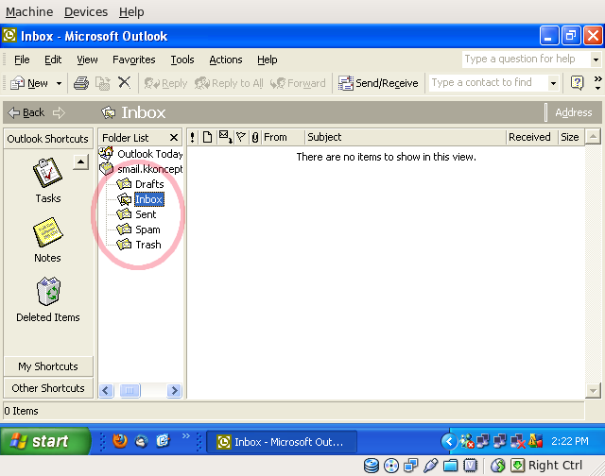Open the Actions menu
This screenshot has width=605, height=476.
226,59
